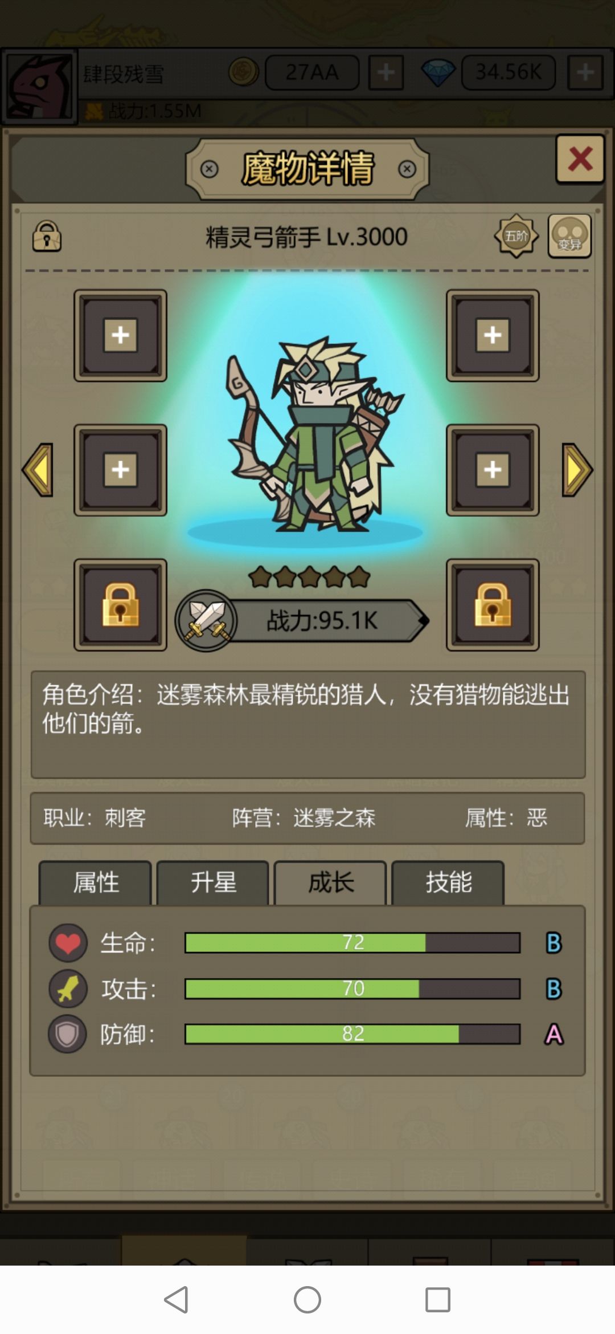Add equipment in the middle-left plus slot
615x1334 pixels.
120,470
